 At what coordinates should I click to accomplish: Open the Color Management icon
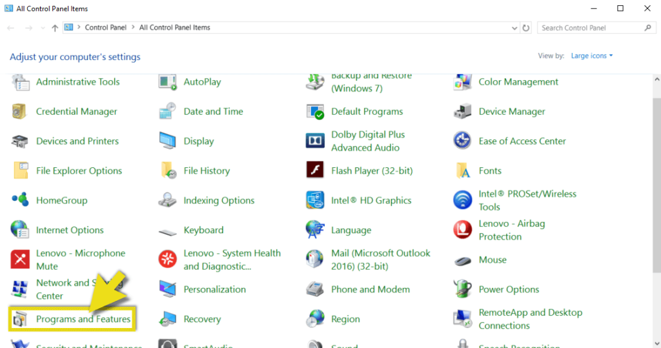[462, 82]
